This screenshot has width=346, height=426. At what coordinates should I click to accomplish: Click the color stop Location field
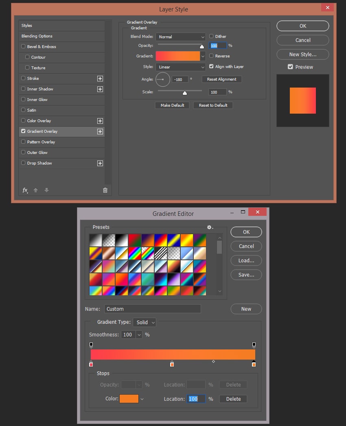pyautogui.click(x=196, y=399)
